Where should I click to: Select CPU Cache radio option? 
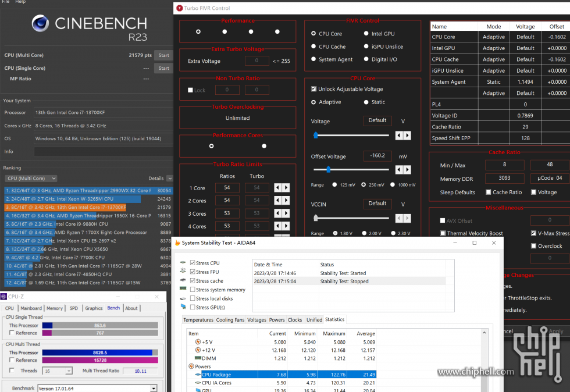click(313, 47)
